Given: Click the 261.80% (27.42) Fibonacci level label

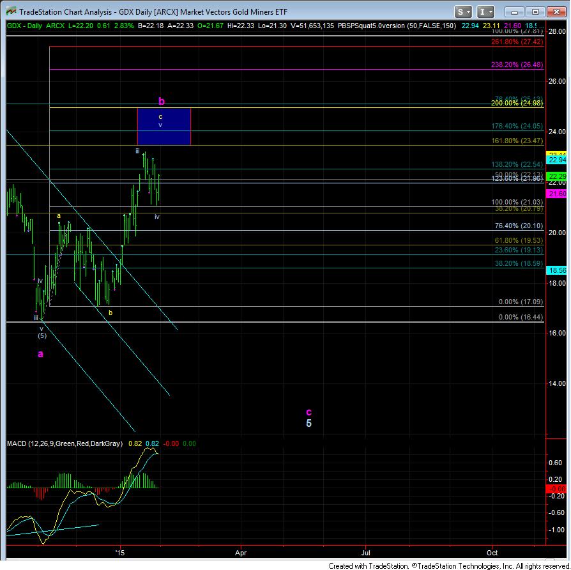Looking at the screenshot, I should [x=517, y=42].
